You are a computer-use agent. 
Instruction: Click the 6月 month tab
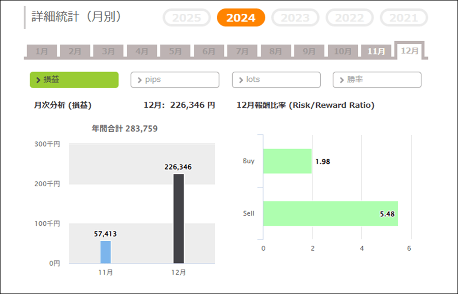pyautogui.click(x=209, y=51)
